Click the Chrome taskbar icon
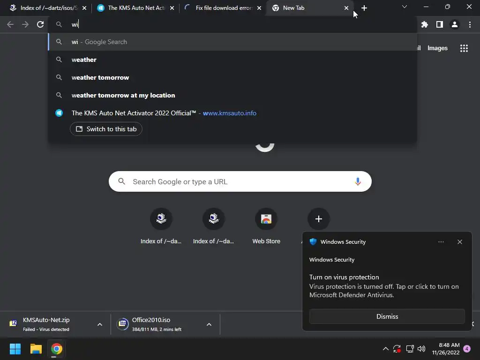Viewport: 480px width, 360px height. (x=56, y=349)
